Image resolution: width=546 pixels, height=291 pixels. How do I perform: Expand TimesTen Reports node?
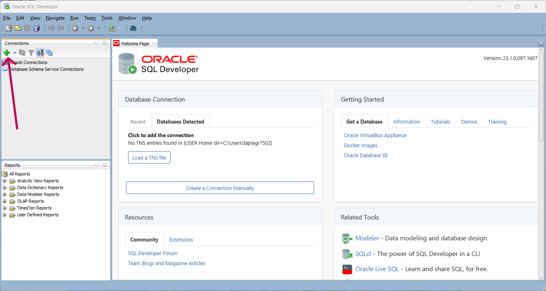tap(4, 208)
